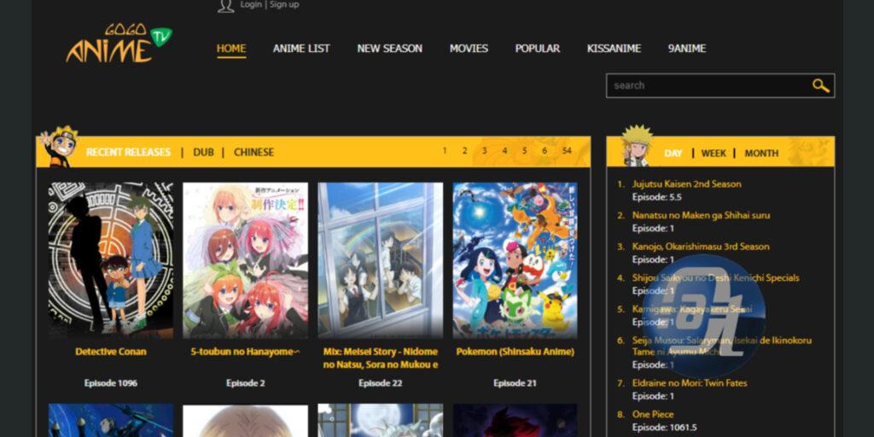
Task: Open the Pokemon (Shinsaku Anime) poster thumbnail
Action: pyautogui.click(x=515, y=260)
